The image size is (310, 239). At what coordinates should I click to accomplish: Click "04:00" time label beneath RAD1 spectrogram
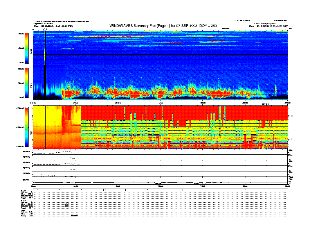[x=76, y=103]
